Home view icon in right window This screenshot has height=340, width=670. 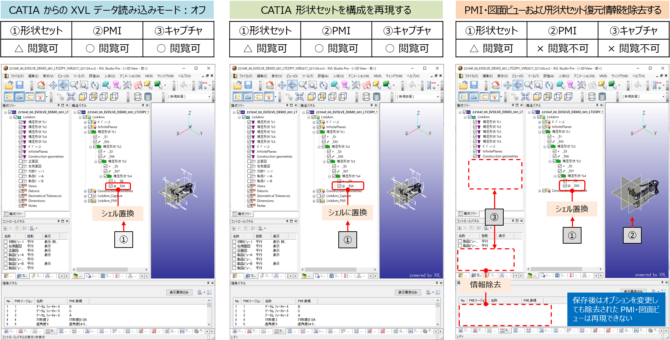(x=496, y=85)
